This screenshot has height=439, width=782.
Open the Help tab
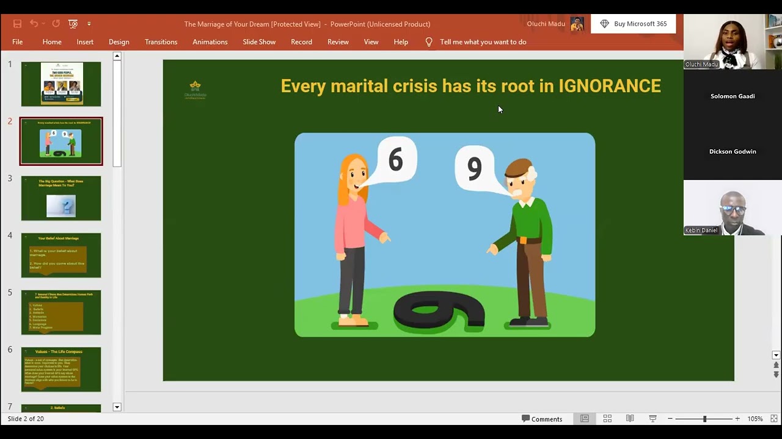(401, 42)
